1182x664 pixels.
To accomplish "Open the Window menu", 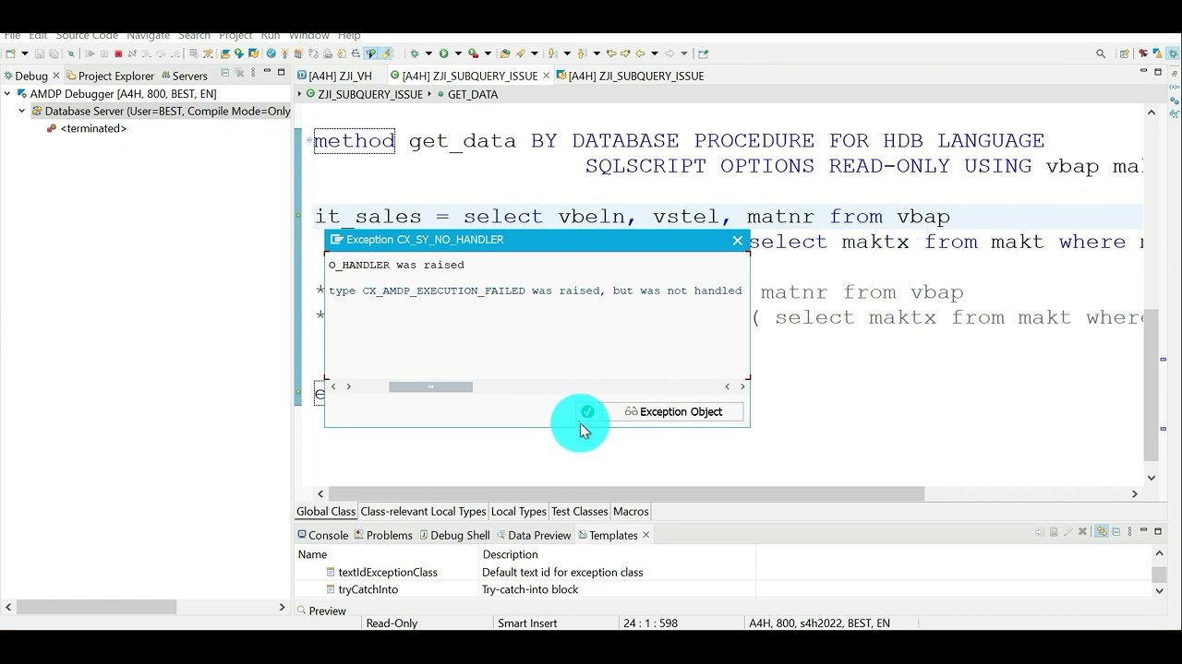I will [x=308, y=36].
